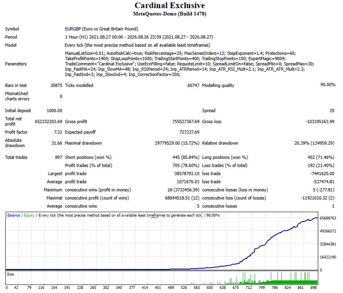Click the Average profit trade value 1071670.03

click(188, 182)
